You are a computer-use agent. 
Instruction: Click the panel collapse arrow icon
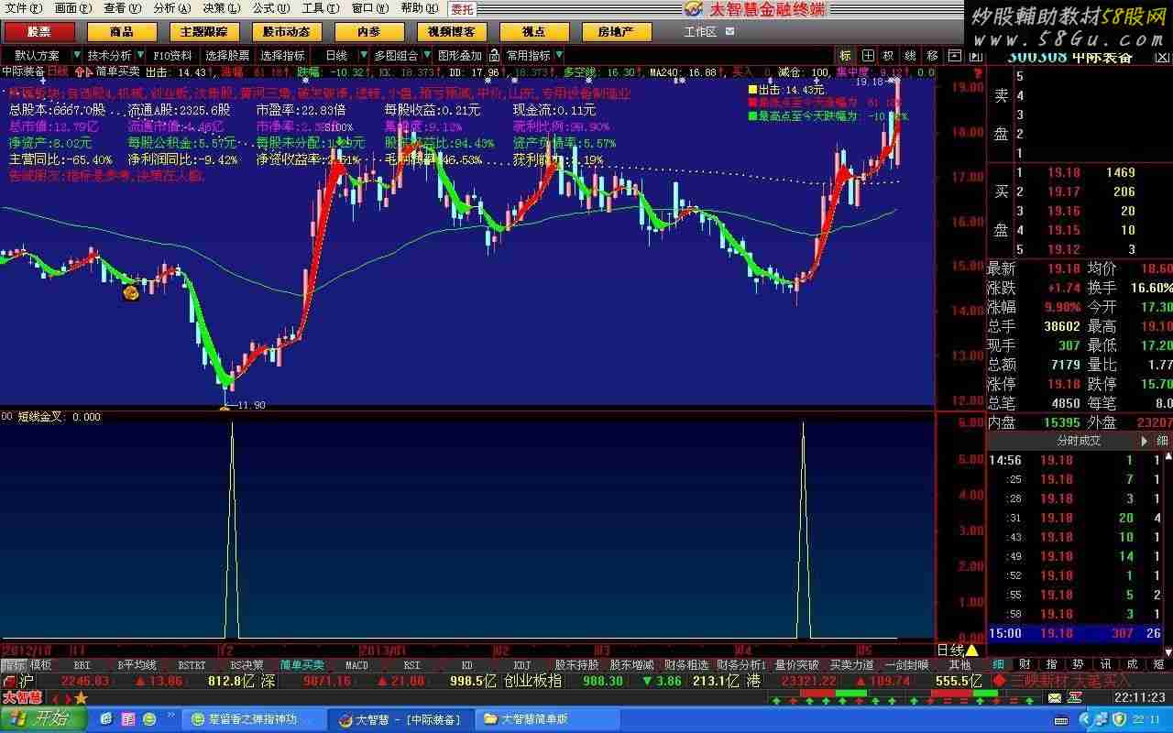coord(974,56)
